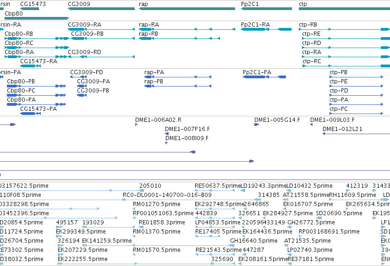Open EST RC0-DL0001-140700-016-B09

167,195
